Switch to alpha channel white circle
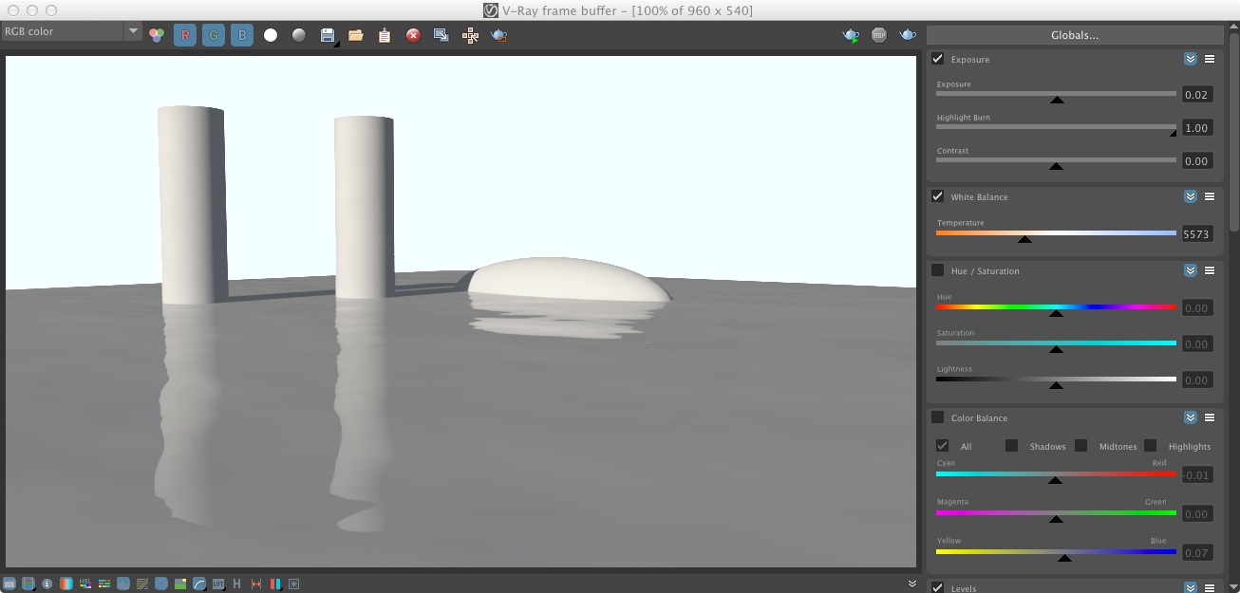The image size is (1240, 593). pos(271,35)
